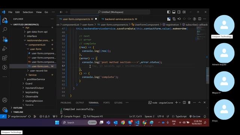Screen dimensions: 240x135
Task: Expand the lazyloading folder
Action: pyautogui.click(x=31, y=92)
